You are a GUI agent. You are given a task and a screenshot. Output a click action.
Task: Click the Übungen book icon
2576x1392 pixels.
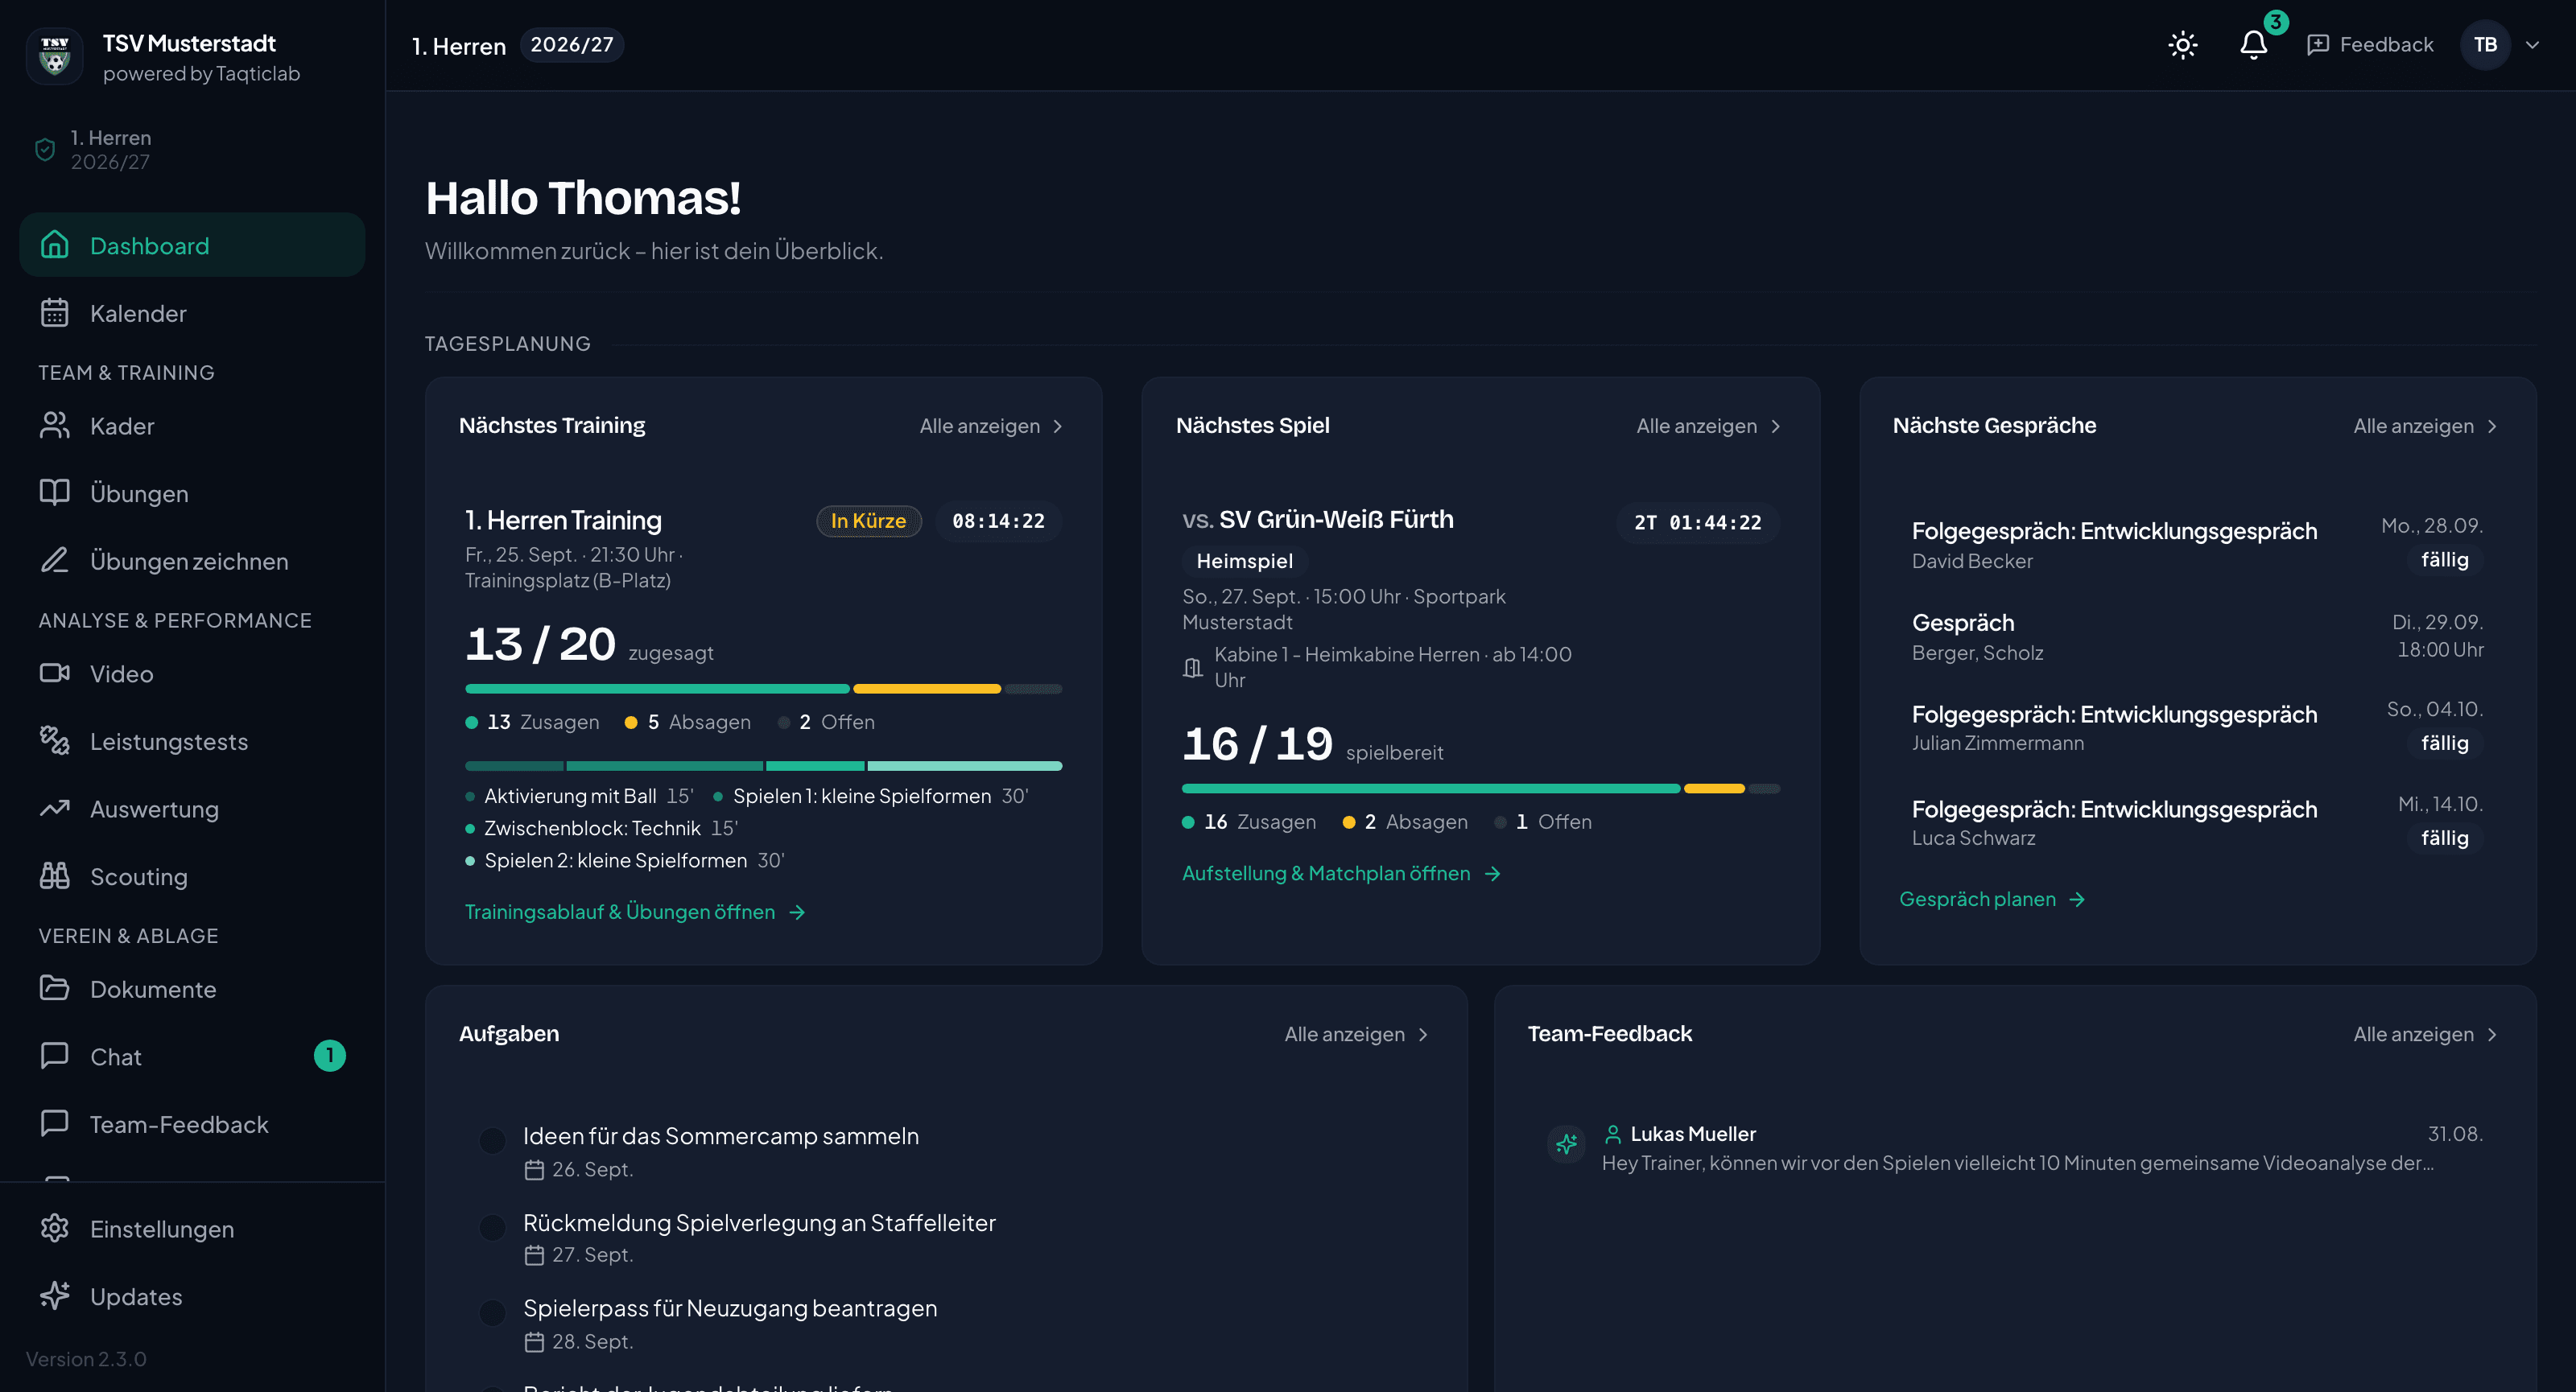[x=55, y=492]
